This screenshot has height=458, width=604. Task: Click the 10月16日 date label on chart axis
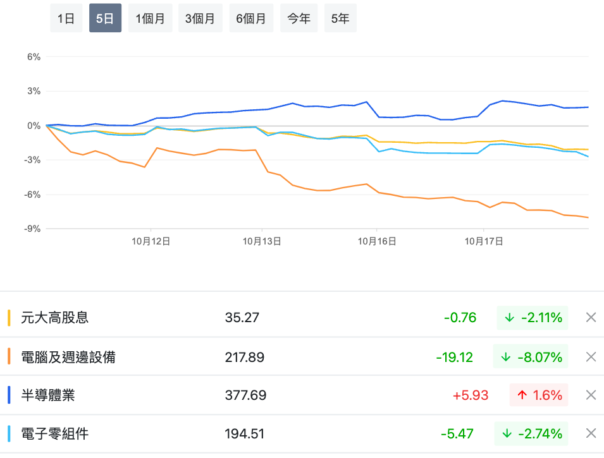[377, 241]
